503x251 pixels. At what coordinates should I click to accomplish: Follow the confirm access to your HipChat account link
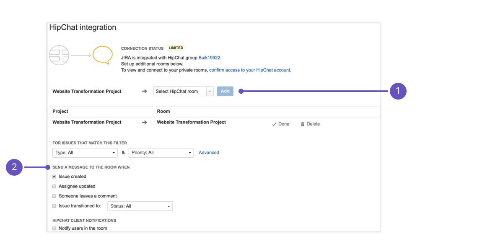(250, 70)
